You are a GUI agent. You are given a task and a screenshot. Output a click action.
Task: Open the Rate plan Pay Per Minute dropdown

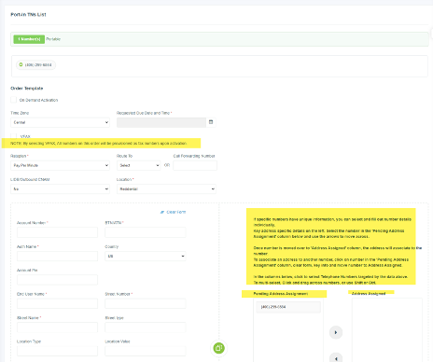tap(60, 165)
